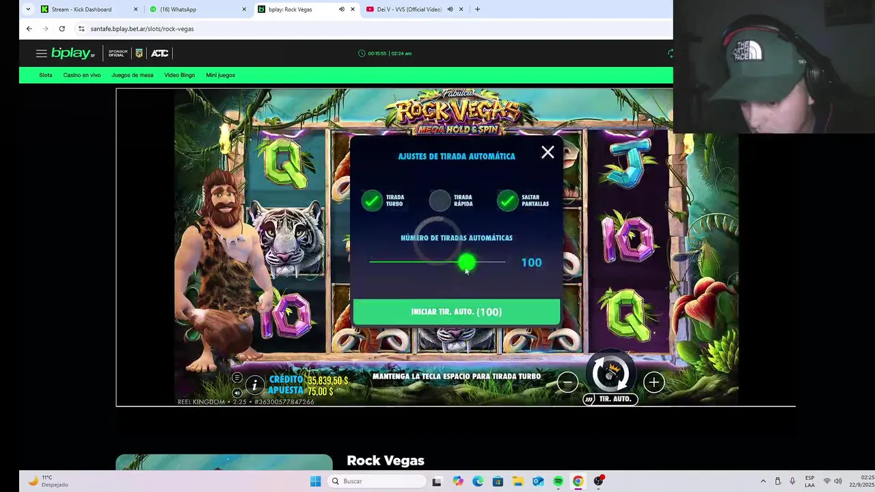Open Outlook from the taskbar
The height and width of the screenshot is (492, 875).
pos(538,481)
